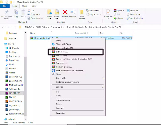Open the File tab
The width and height of the screenshot is (161, 125).
coord(5,6)
